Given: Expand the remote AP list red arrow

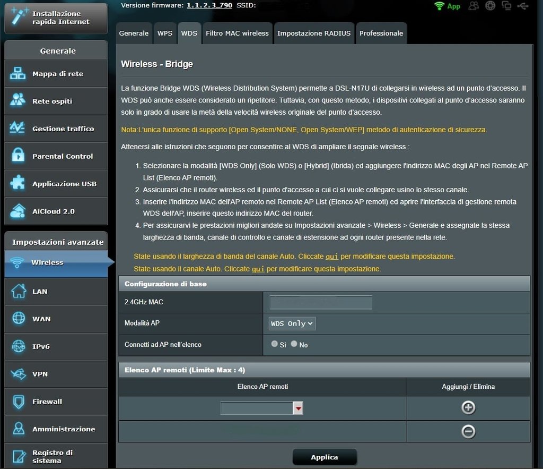Looking at the screenshot, I should click(x=298, y=408).
